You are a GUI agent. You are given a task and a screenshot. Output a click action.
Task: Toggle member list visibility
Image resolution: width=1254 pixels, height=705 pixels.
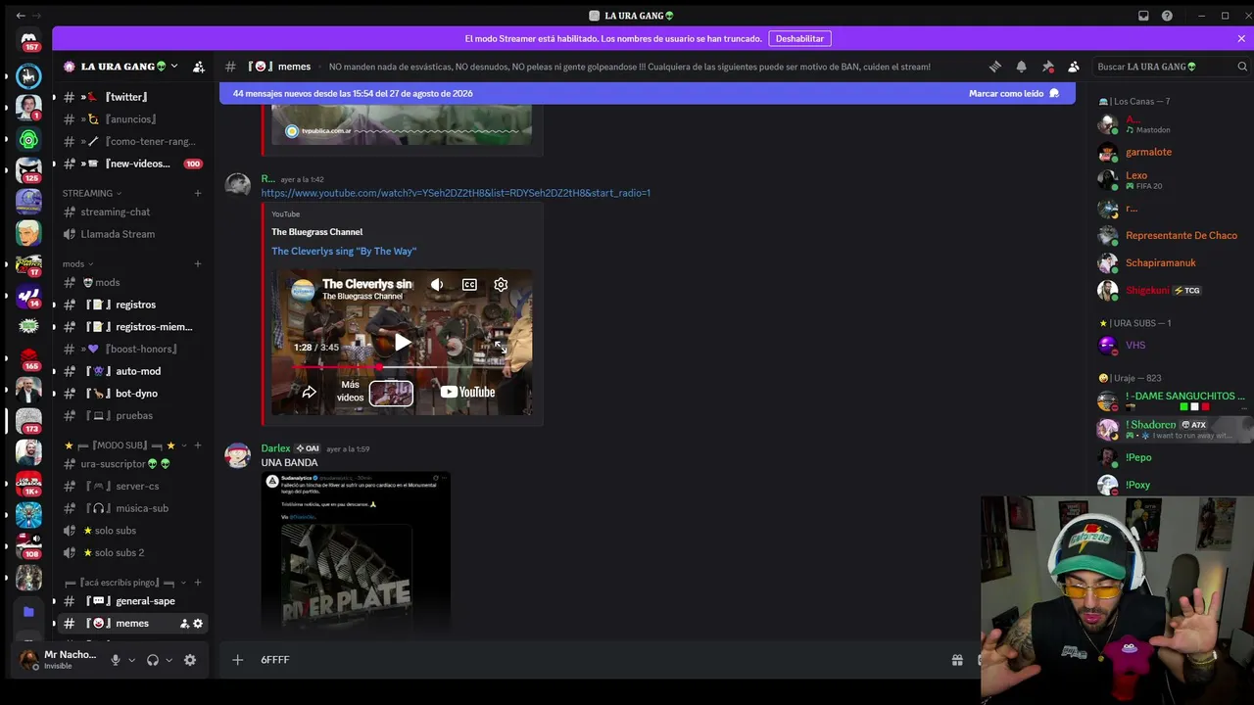pos(1074,67)
